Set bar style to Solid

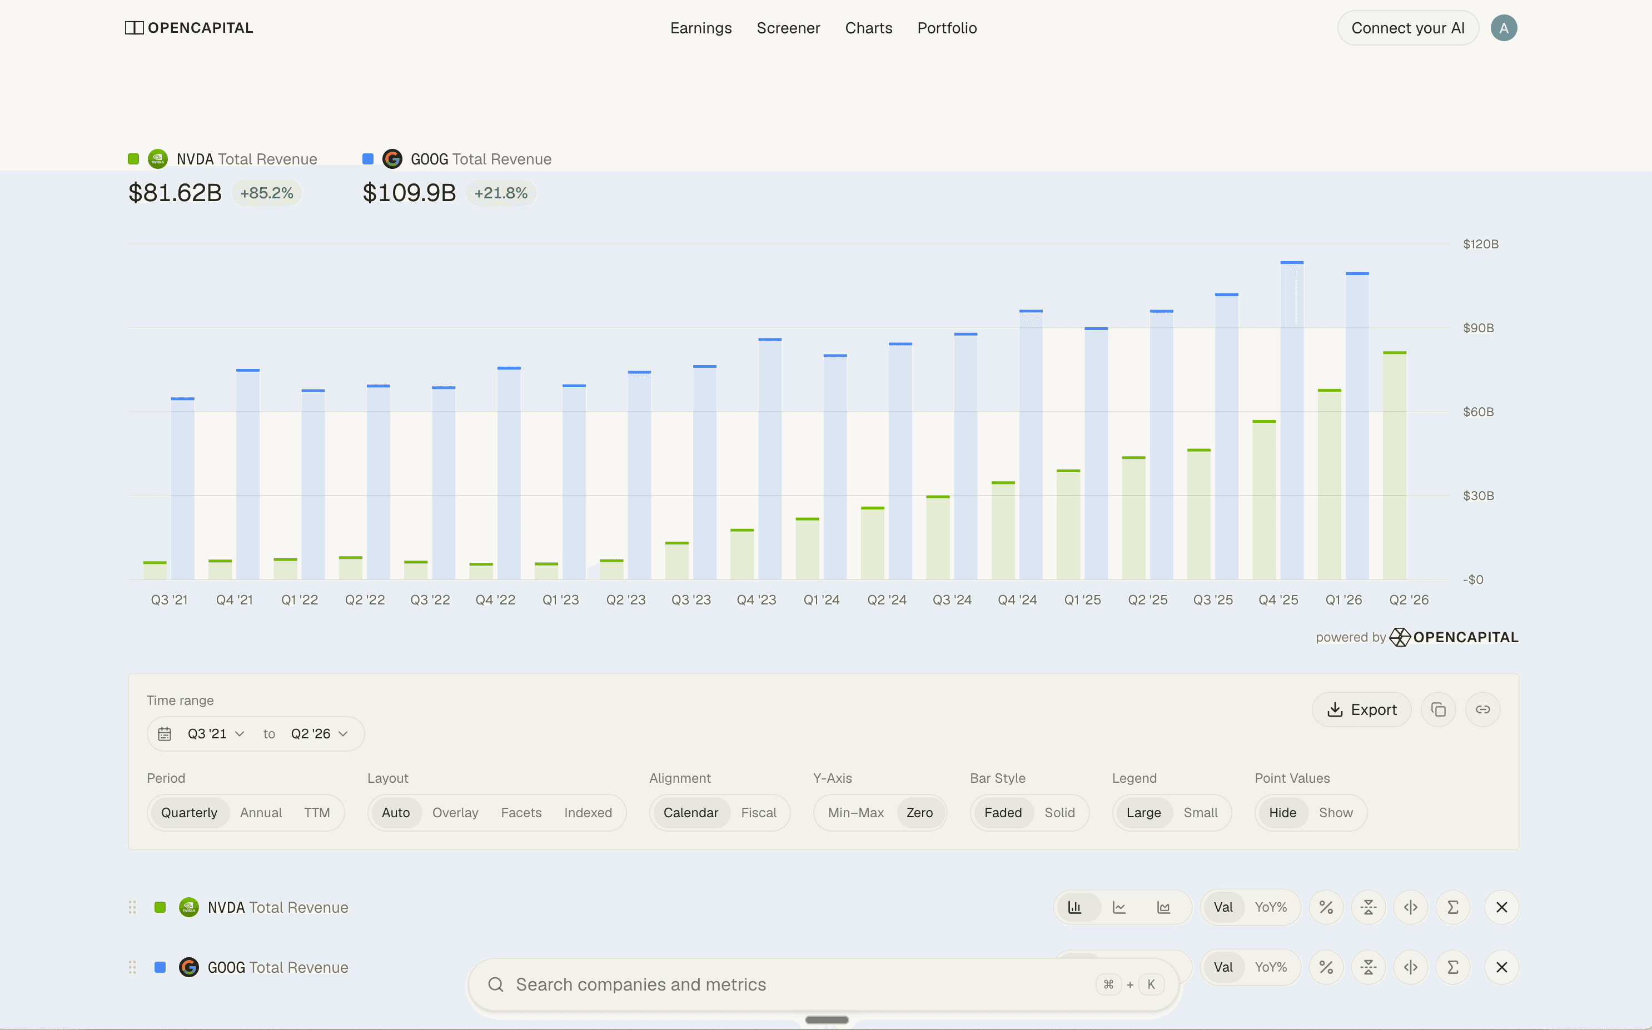(x=1059, y=813)
